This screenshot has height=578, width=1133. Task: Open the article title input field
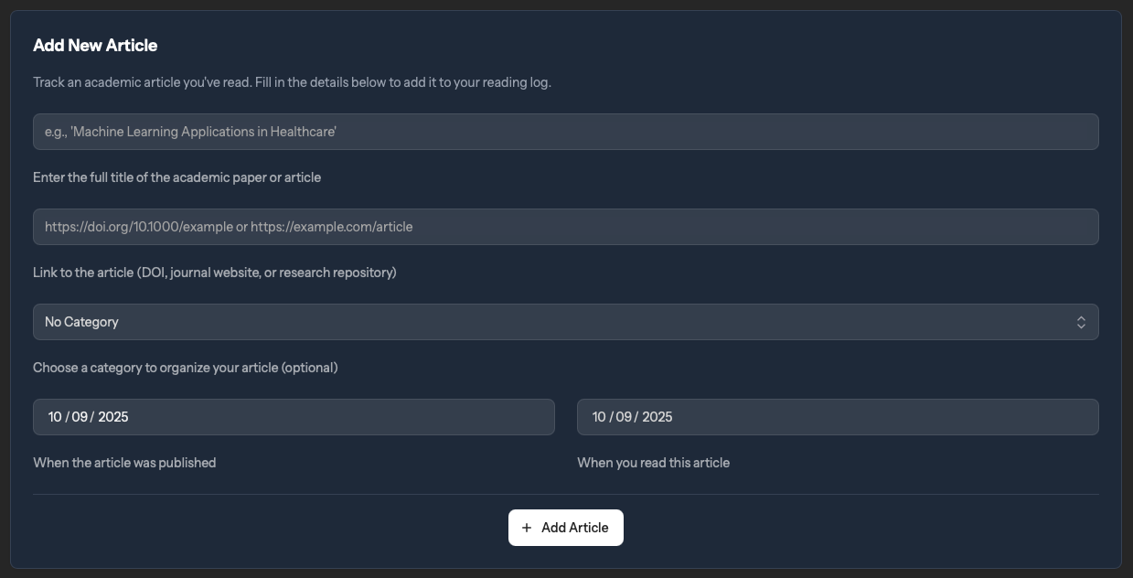coord(565,131)
